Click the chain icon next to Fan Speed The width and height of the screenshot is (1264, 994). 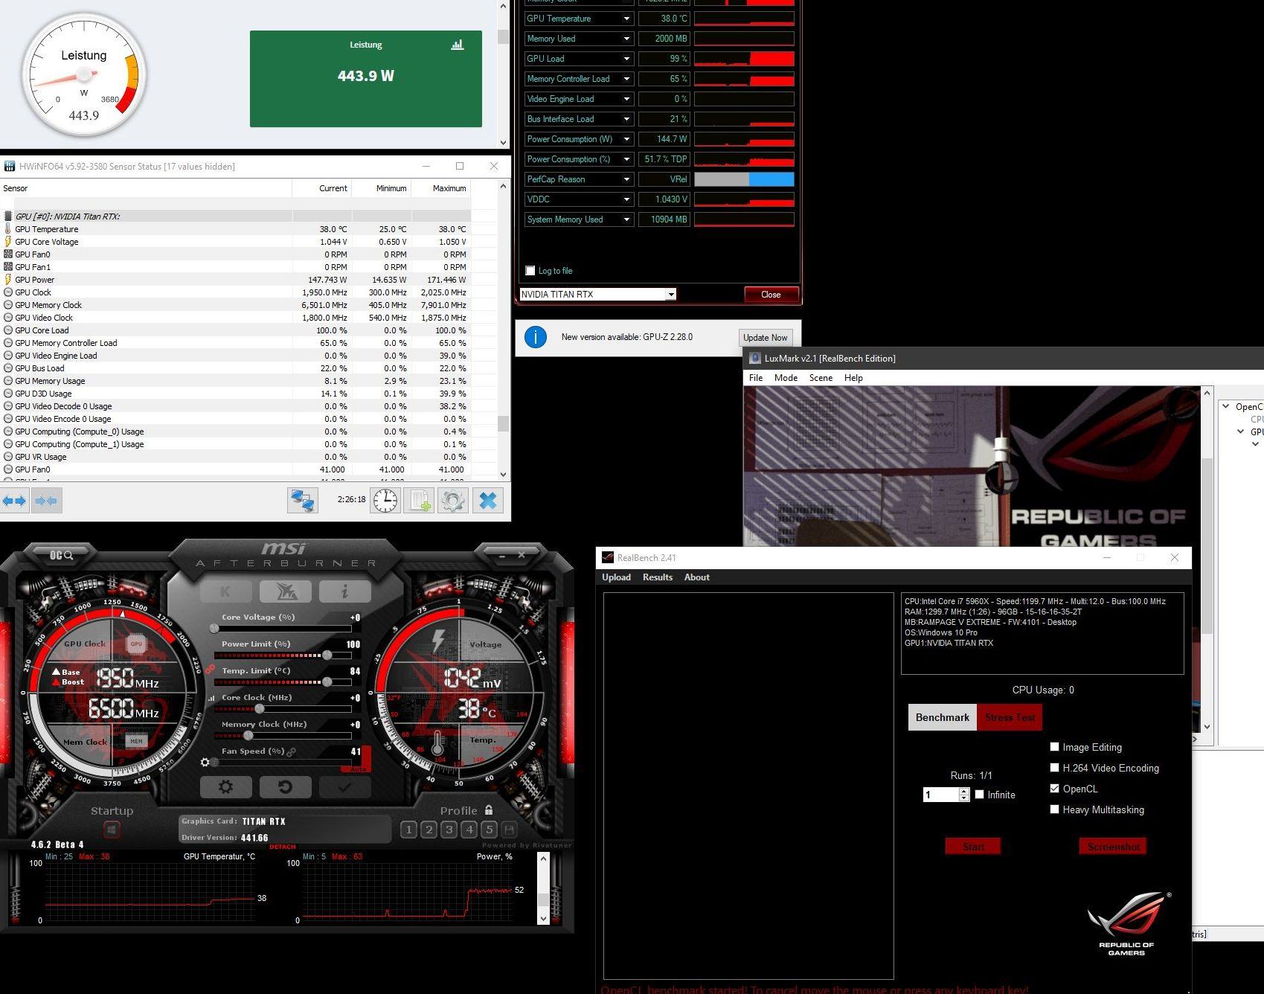[x=292, y=752]
